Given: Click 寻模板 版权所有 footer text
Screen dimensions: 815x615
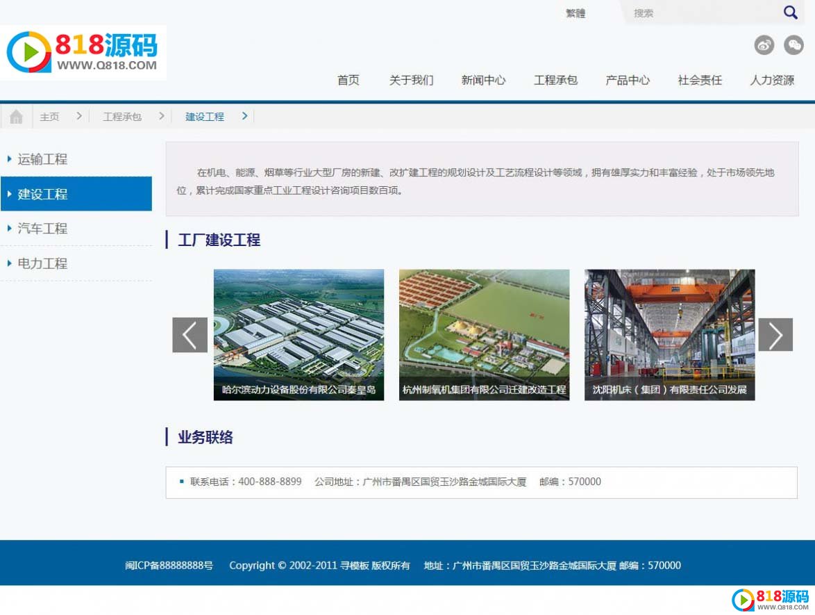Looking at the screenshot, I should pos(375,566).
